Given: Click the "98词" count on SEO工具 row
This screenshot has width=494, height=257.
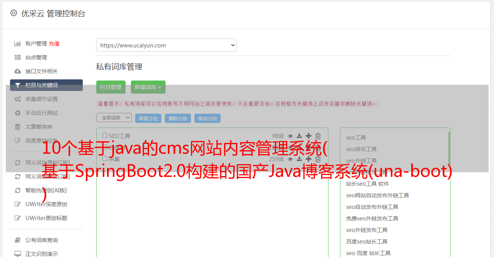Looking at the screenshot, I should pyautogui.click(x=278, y=136).
